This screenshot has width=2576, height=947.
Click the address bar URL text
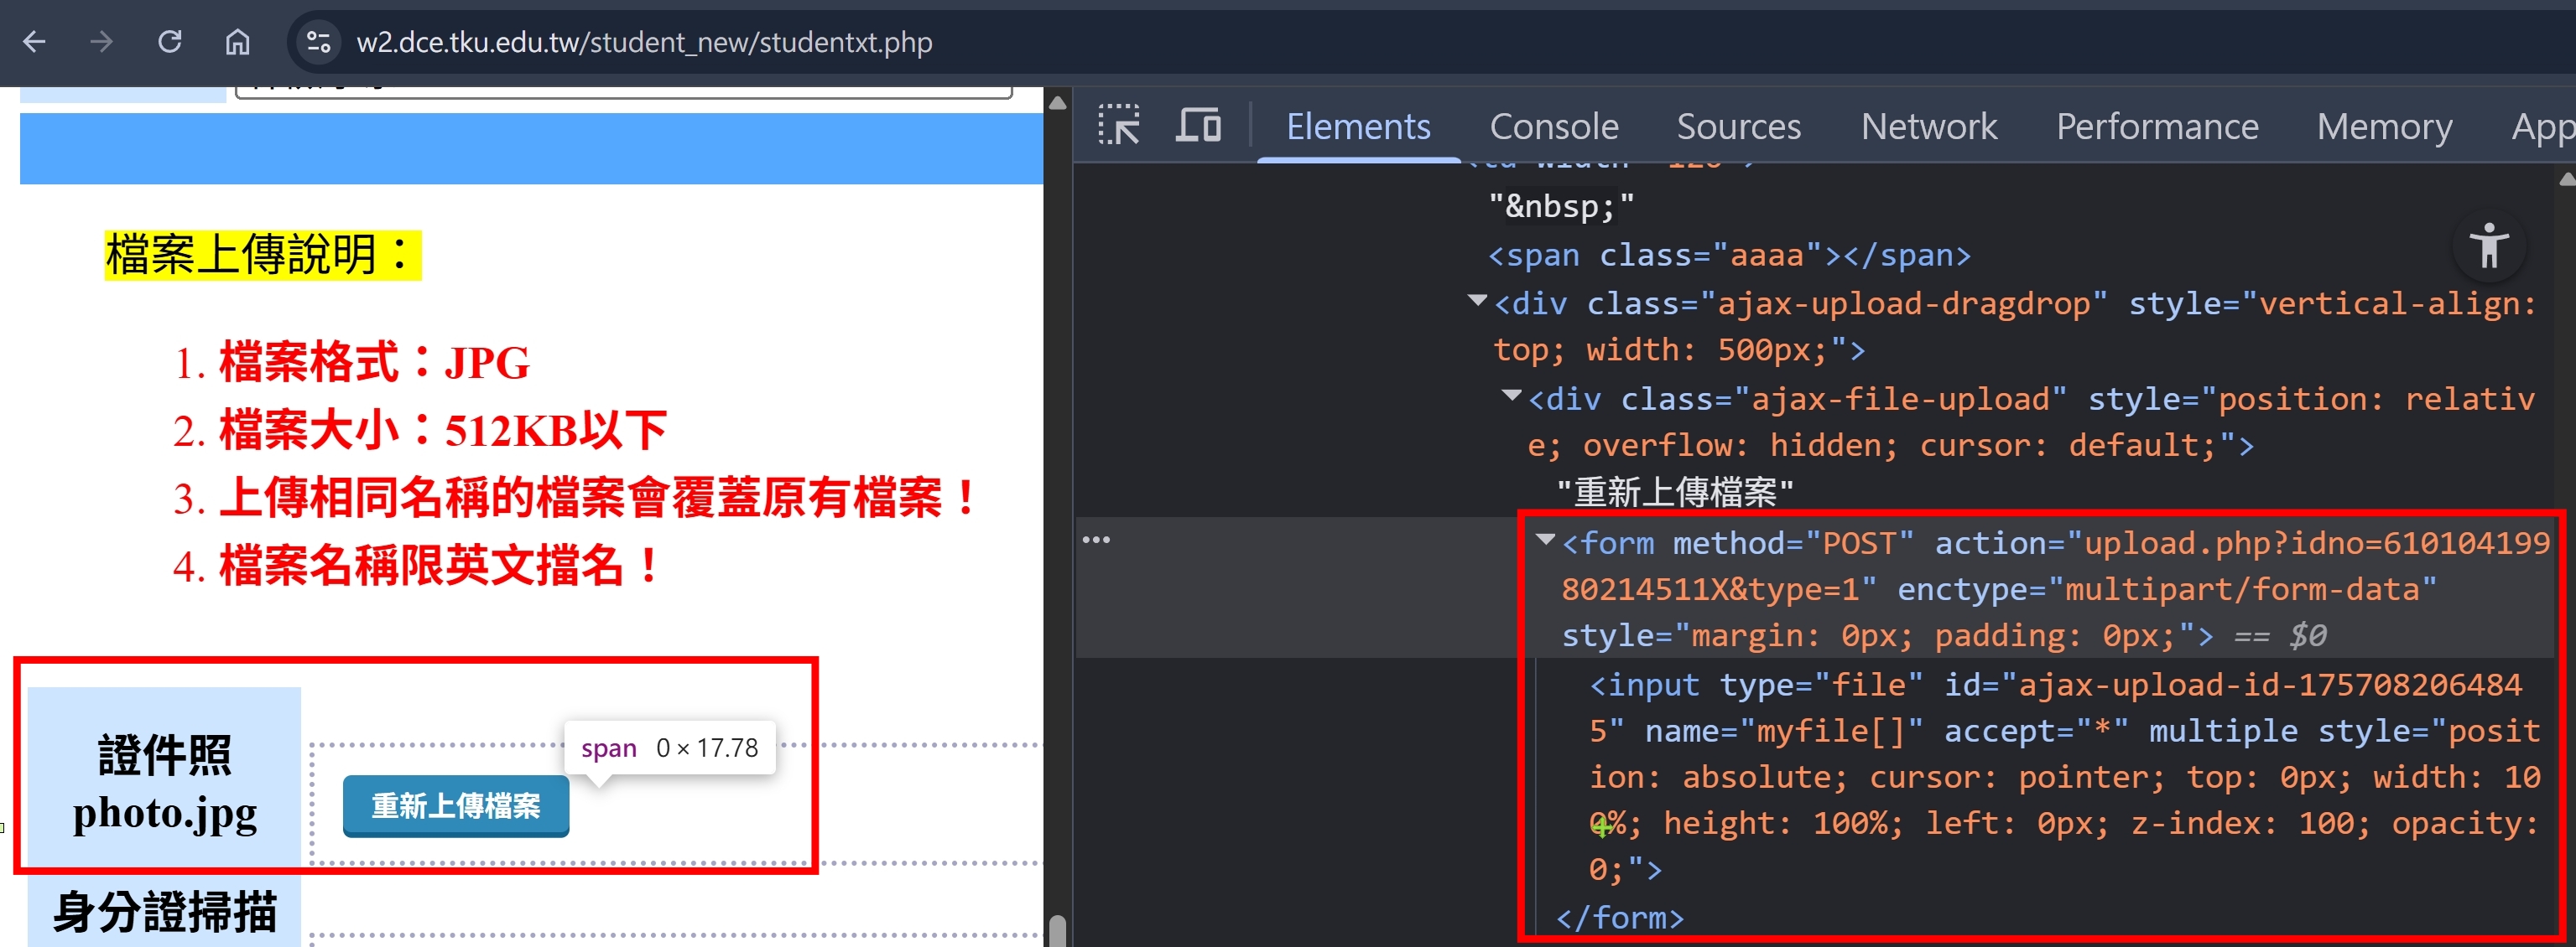[644, 42]
